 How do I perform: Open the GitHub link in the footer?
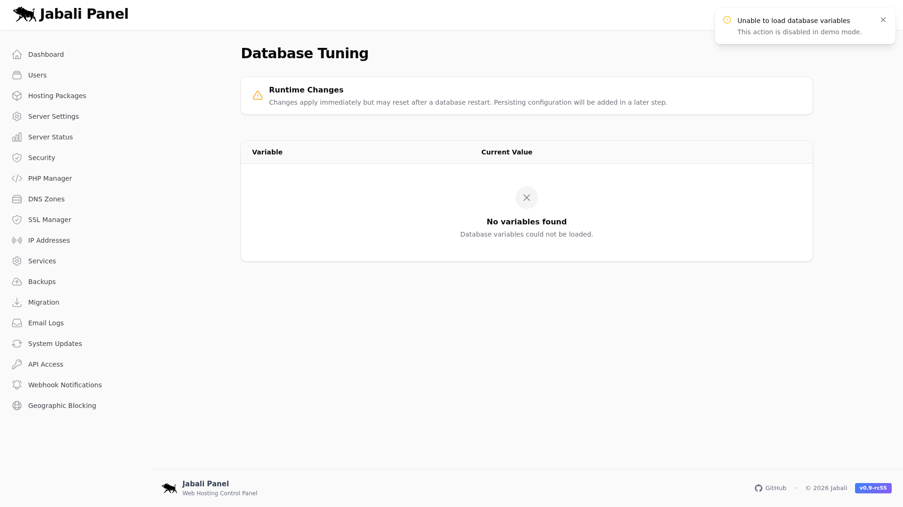pyautogui.click(x=771, y=488)
